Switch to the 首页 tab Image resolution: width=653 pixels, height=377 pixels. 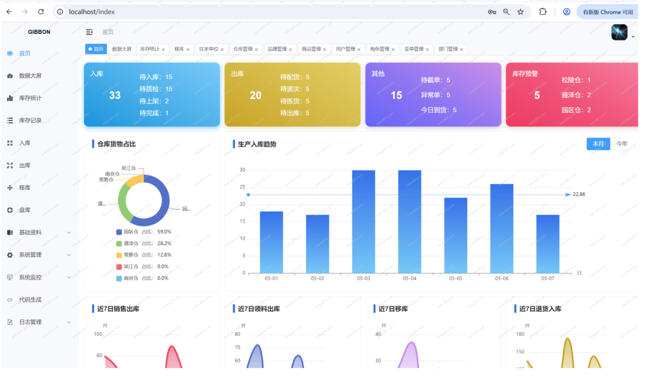96,49
